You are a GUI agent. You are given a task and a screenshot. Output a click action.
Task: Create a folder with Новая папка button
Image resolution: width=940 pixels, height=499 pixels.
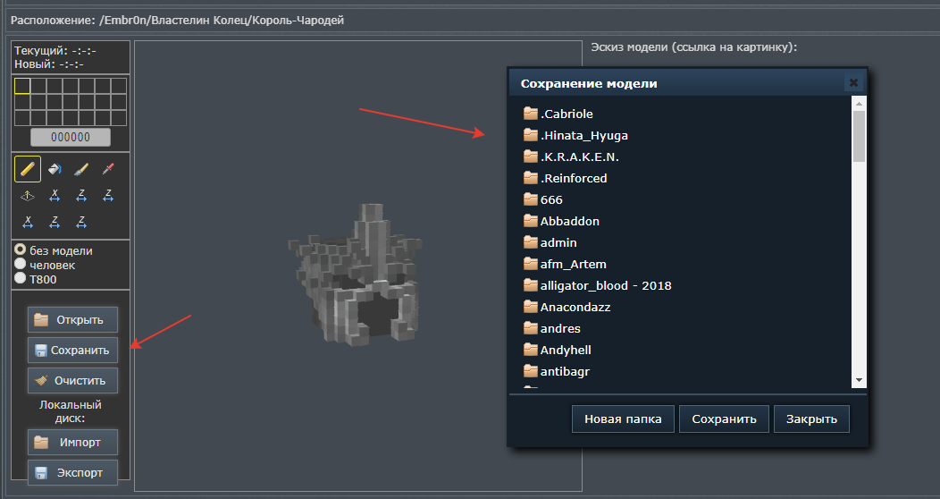[623, 419]
